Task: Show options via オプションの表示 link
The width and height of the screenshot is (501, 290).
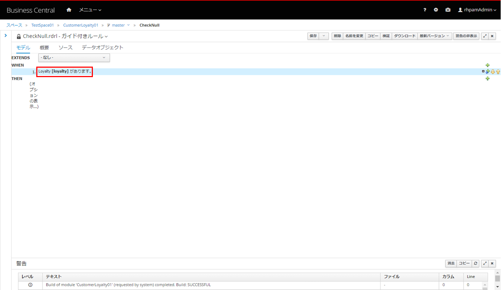Action: [x=34, y=95]
